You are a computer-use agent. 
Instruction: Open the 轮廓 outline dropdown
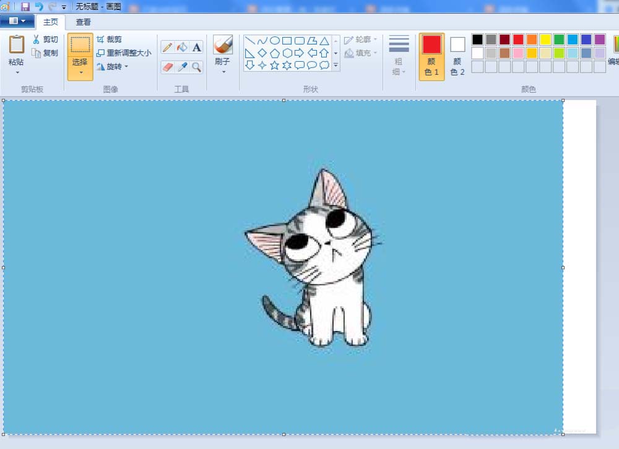(x=361, y=40)
